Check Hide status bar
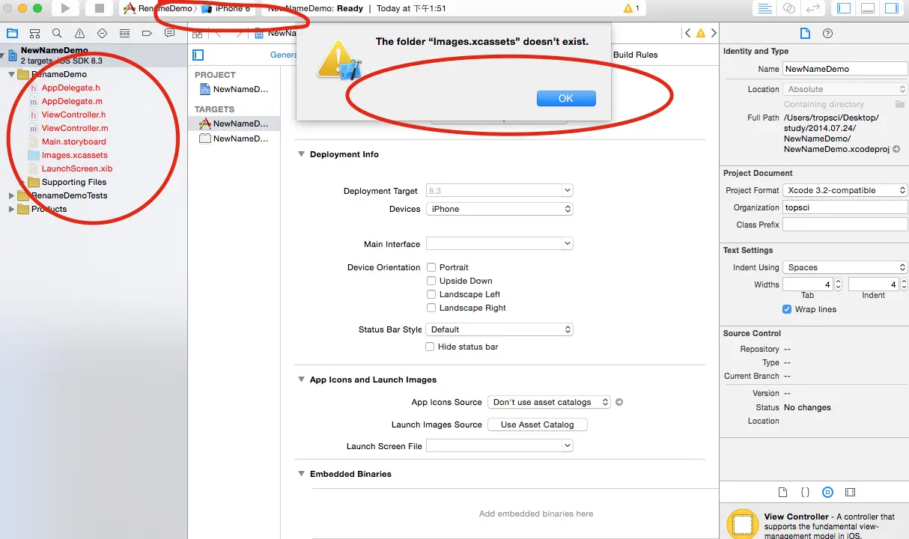Viewport: 909px width, 539px height. 430,347
